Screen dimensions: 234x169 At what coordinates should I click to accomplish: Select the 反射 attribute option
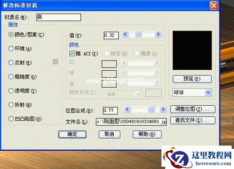pos(11,63)
